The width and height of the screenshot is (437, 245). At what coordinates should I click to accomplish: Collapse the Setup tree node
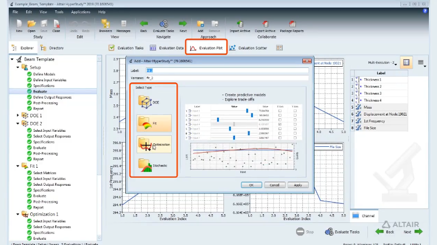click(18, 67)
